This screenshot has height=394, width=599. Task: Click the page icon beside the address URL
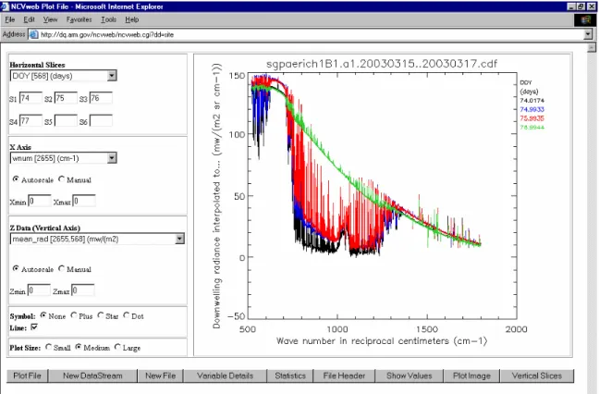pyautogui.click(x=34, y=34)
